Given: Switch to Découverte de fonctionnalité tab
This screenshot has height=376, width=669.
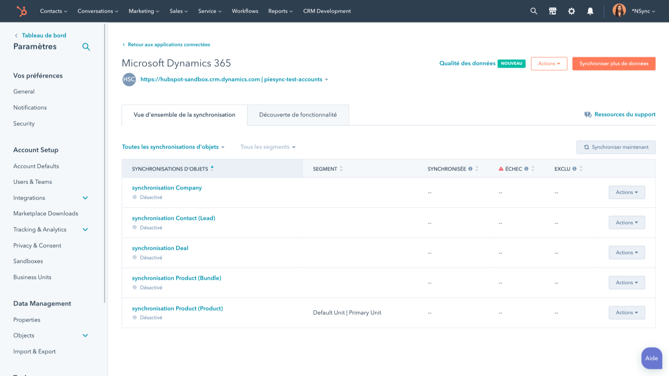Looking at the screenshot, I should (x=298, y=115).
